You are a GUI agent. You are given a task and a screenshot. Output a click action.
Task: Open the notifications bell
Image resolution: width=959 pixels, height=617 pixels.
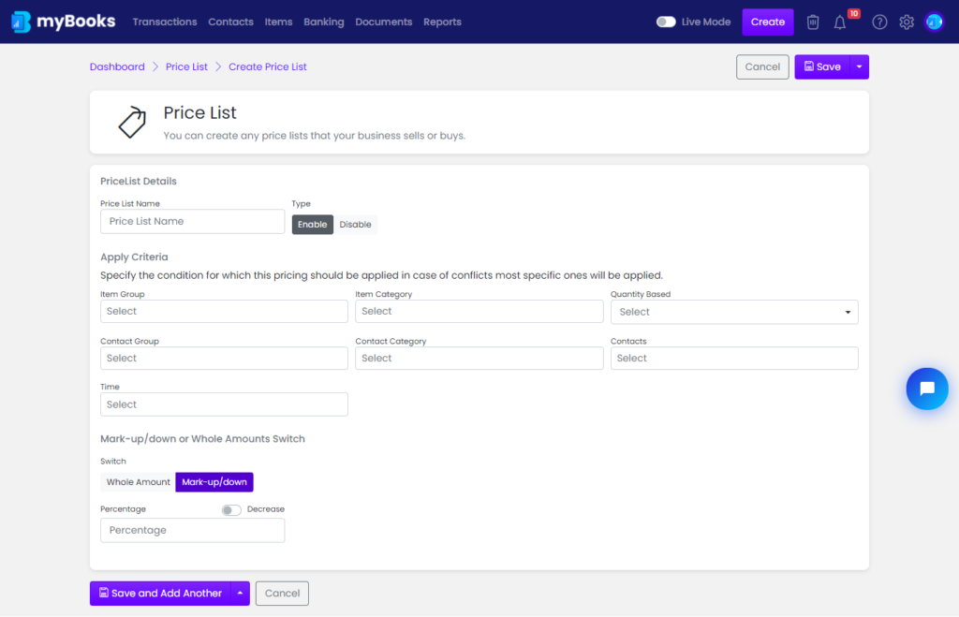click(x=840, y=22)
